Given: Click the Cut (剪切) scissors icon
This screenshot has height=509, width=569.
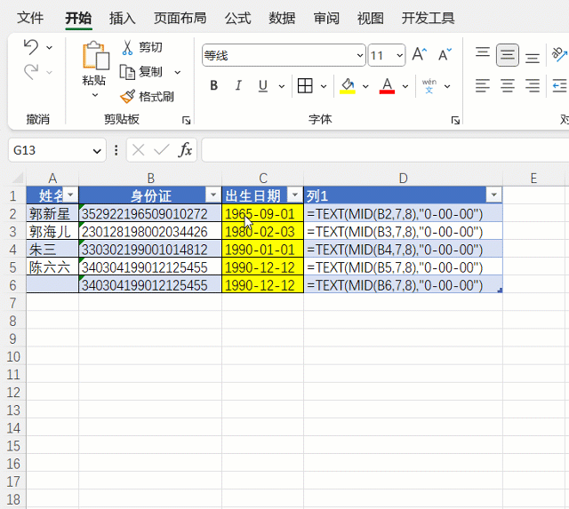Looking at the screenshot, I should [x=128, y=47].
